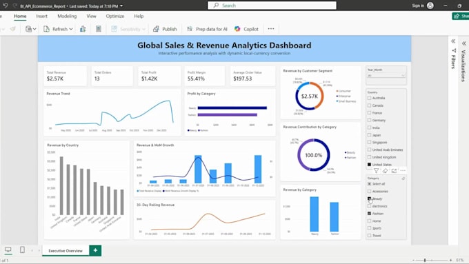The image size is (469, 264).
Task: Add a new page with plus button
Action: 95,250
